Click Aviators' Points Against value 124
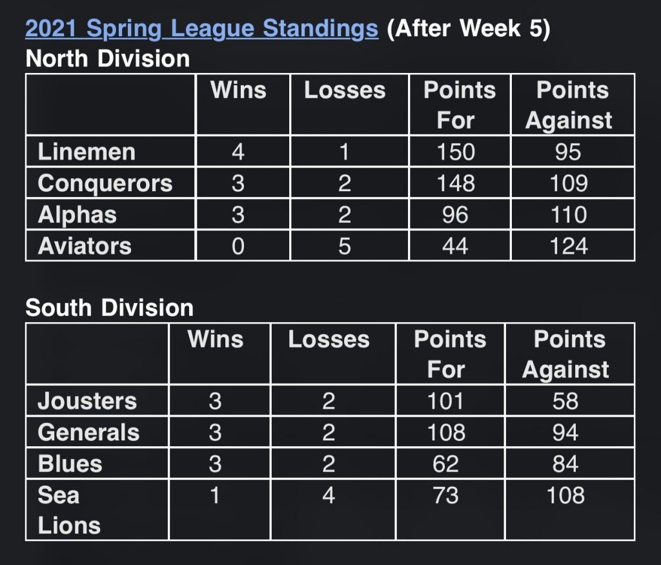 (568, 246)
